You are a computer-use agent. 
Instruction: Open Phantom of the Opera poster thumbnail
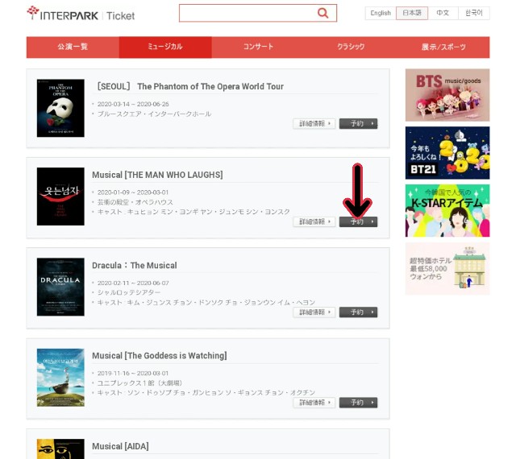(x=60, y=108)
